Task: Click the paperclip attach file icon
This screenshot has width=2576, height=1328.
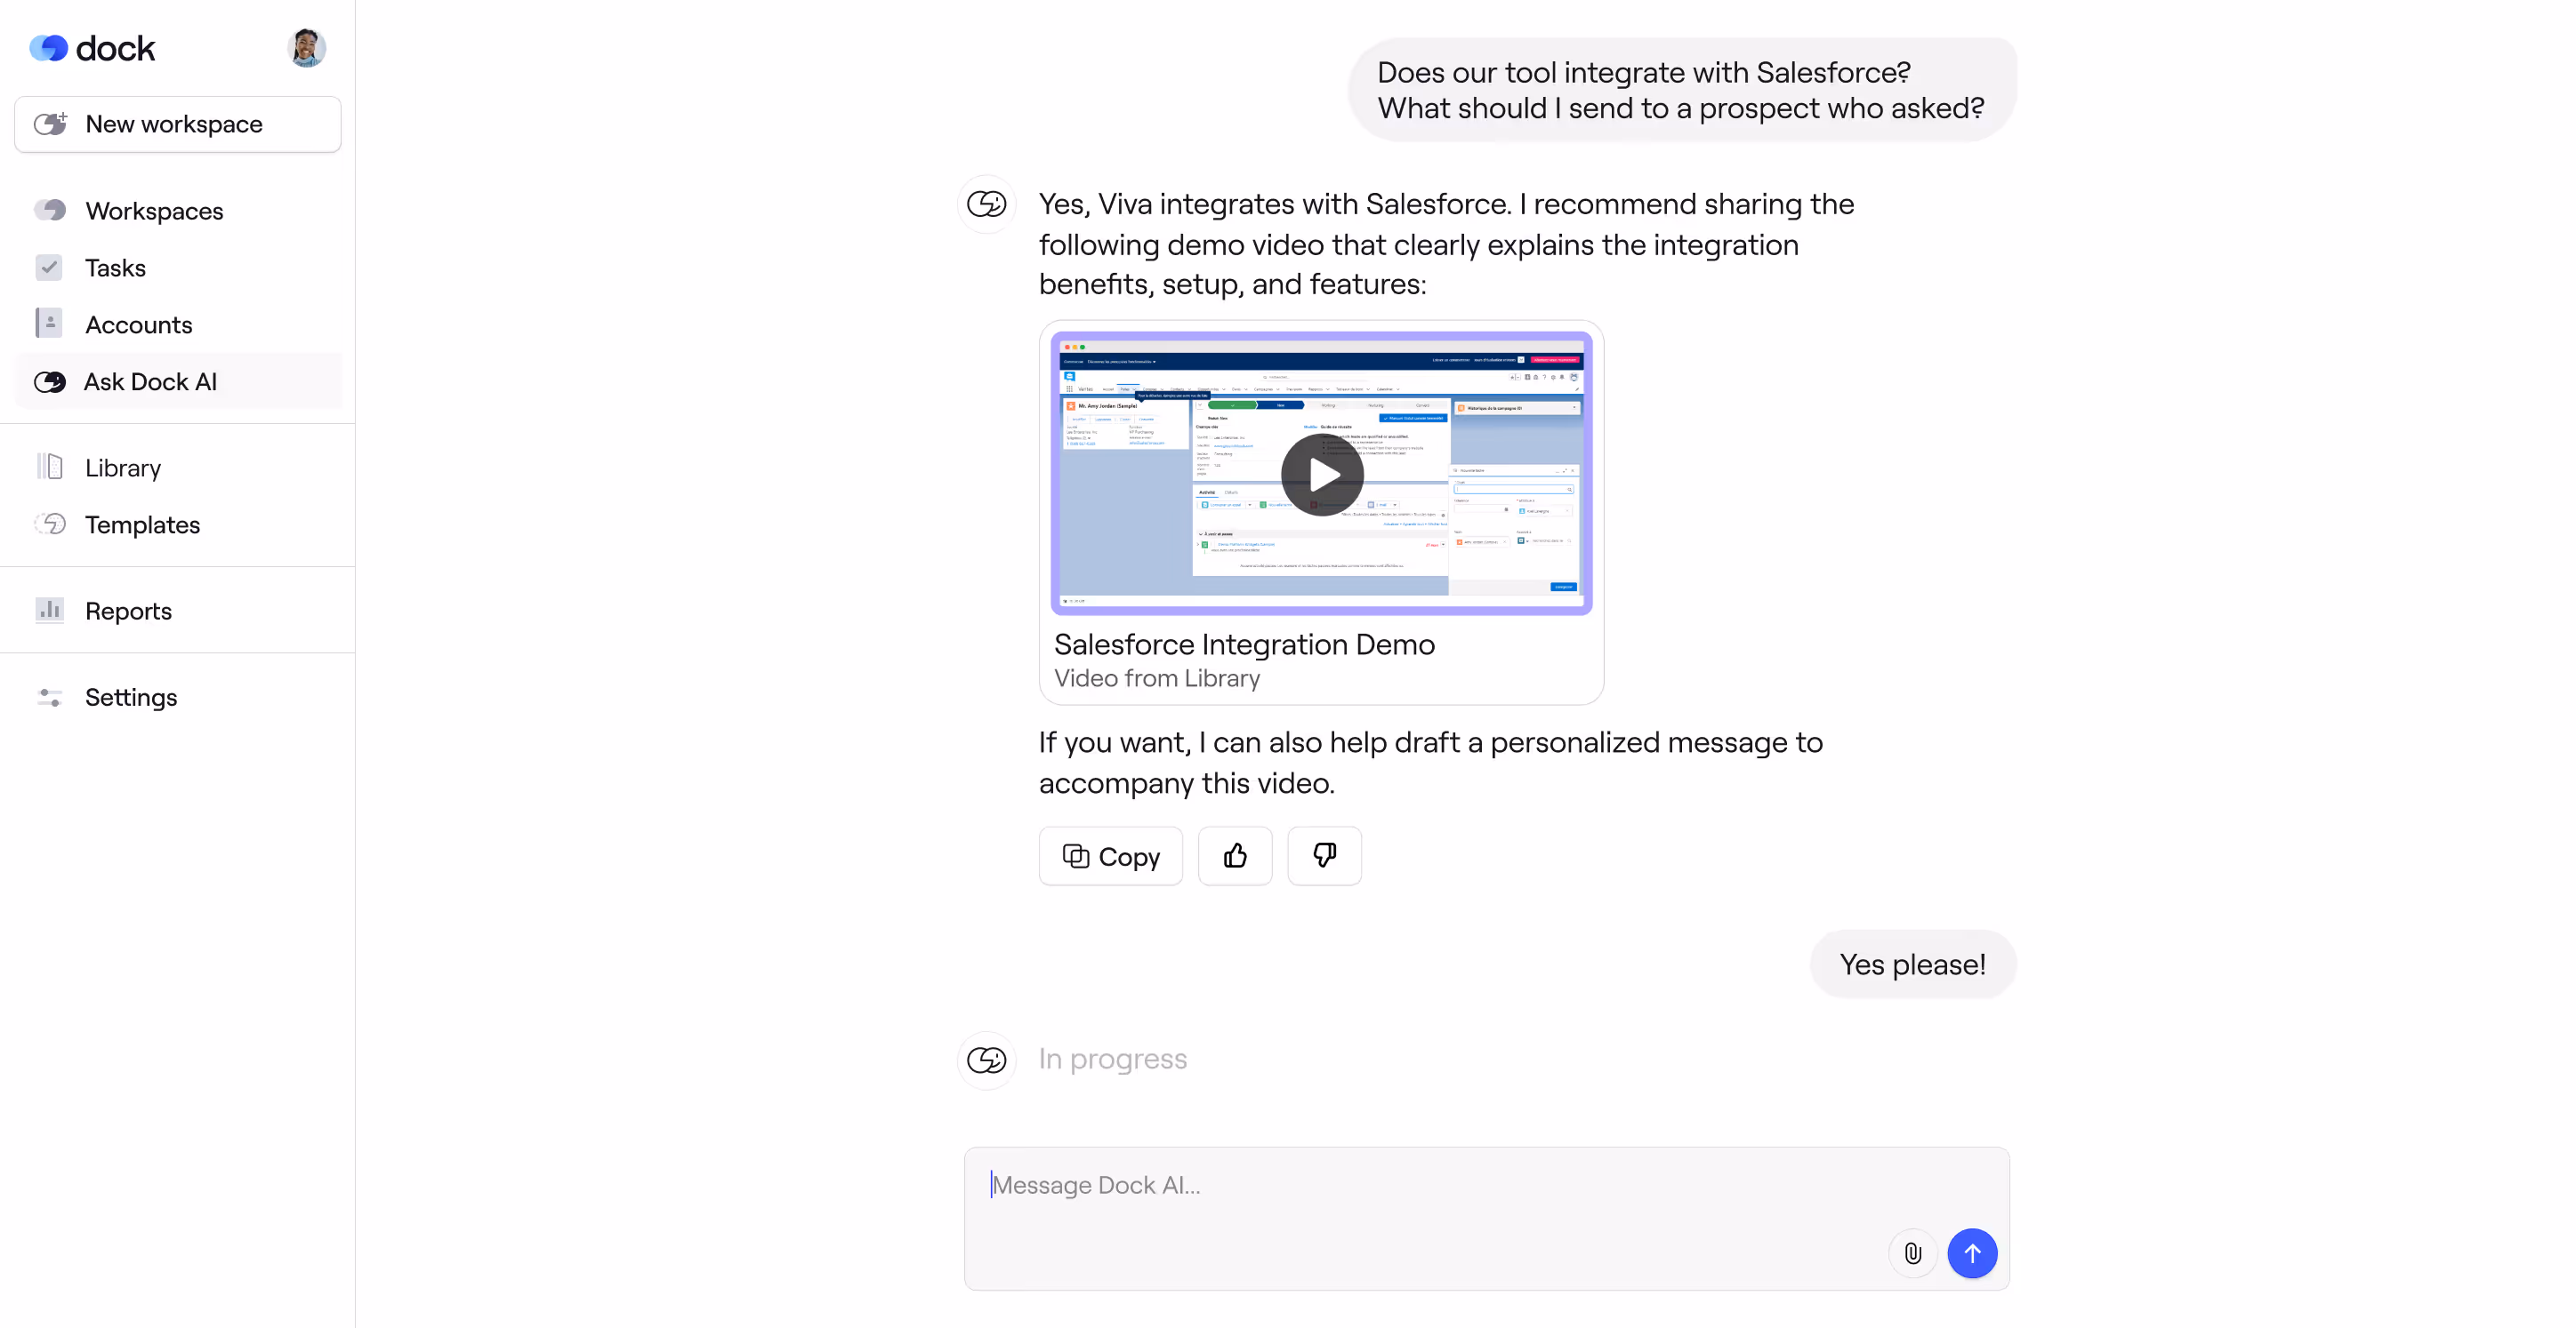Action: (1912, 1253)
